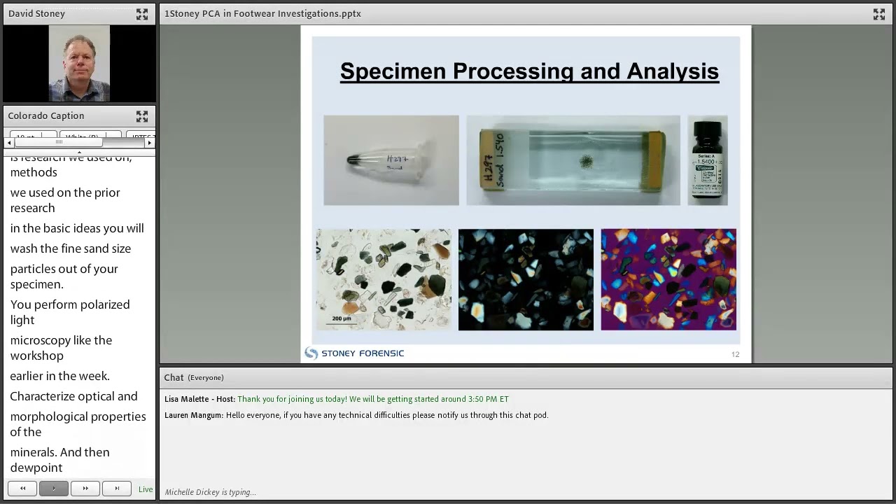Click the David Stoney pod title
This screenshot has width=896, height=504.
tap(36, 14)
